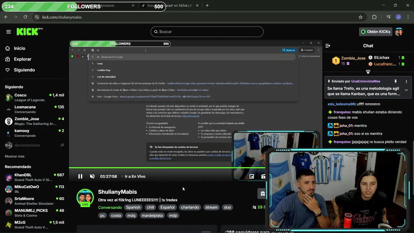The height and width of the screenshot is (233, 414).
Task: Open pinned message three-dot options
Action: coord(406,82)
